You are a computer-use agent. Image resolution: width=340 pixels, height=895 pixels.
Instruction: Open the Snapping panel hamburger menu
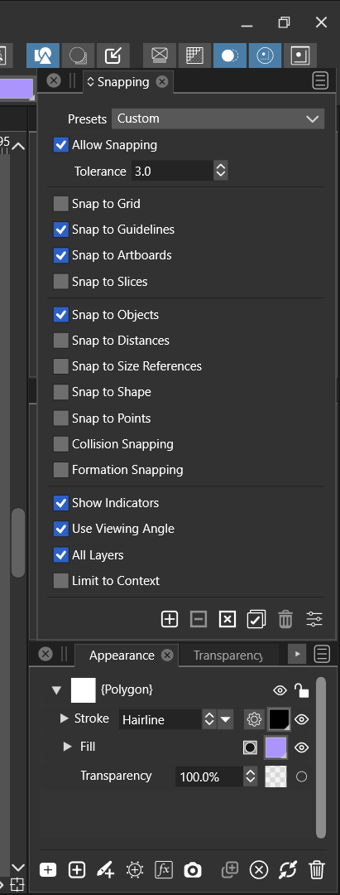321,81
